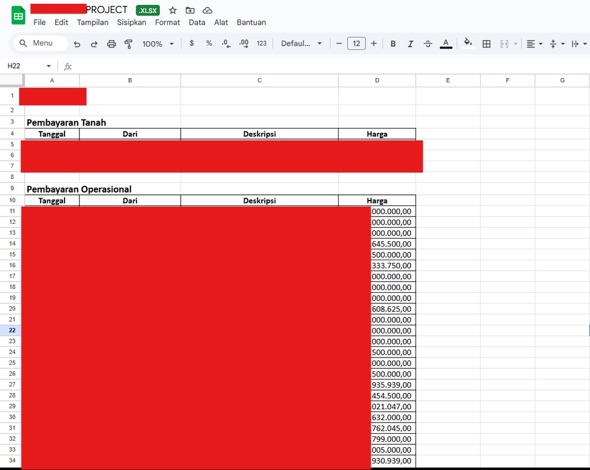Redo the last action

click(94, 44)
